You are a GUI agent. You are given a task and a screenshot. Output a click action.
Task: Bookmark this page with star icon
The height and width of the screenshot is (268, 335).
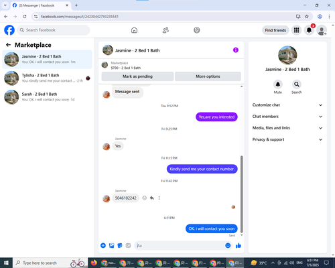[307, 17]
